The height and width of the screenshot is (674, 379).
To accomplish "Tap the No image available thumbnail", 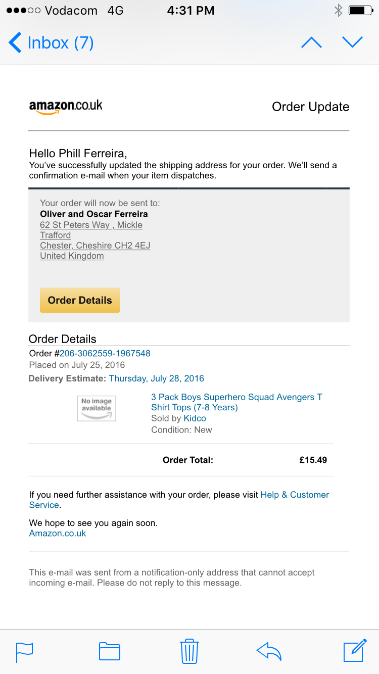I will [x=96, y=408].
